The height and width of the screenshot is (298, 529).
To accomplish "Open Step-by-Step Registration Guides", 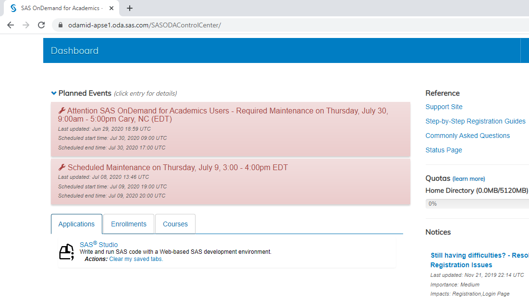I will [475, 121].
